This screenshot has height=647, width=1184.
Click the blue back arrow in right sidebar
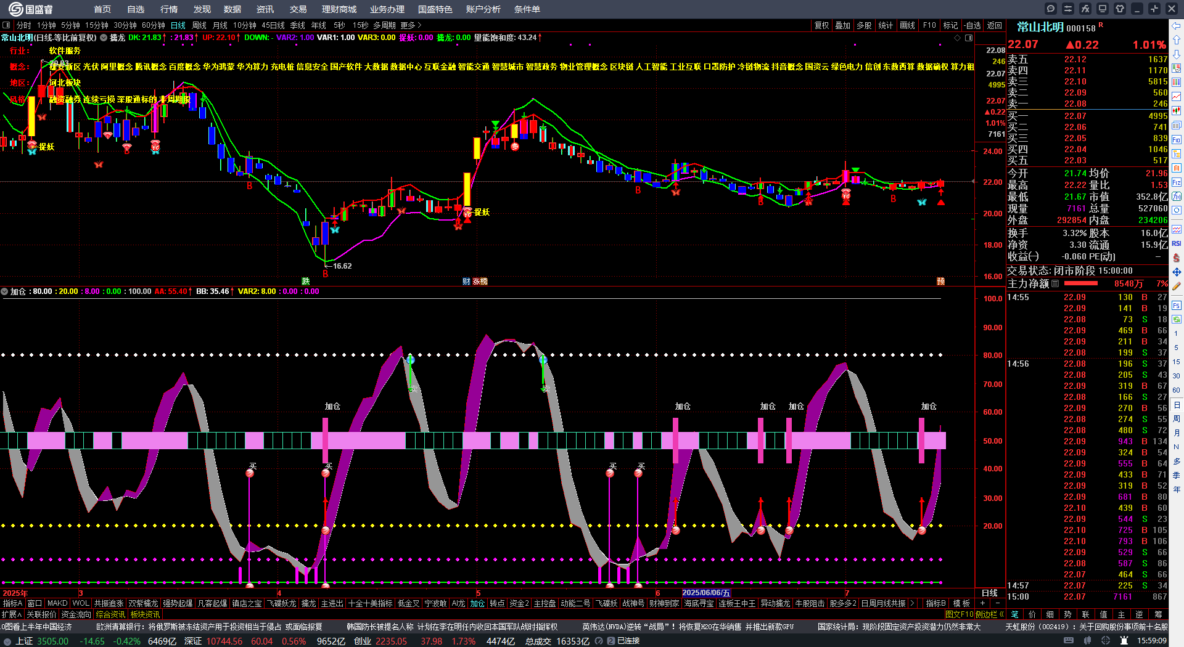pos(1177,25)
